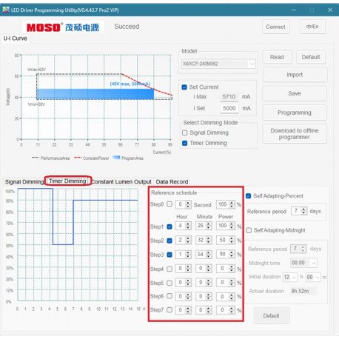
Task: Enable the Step4 checkbox
Action: (x=169, y=269)
